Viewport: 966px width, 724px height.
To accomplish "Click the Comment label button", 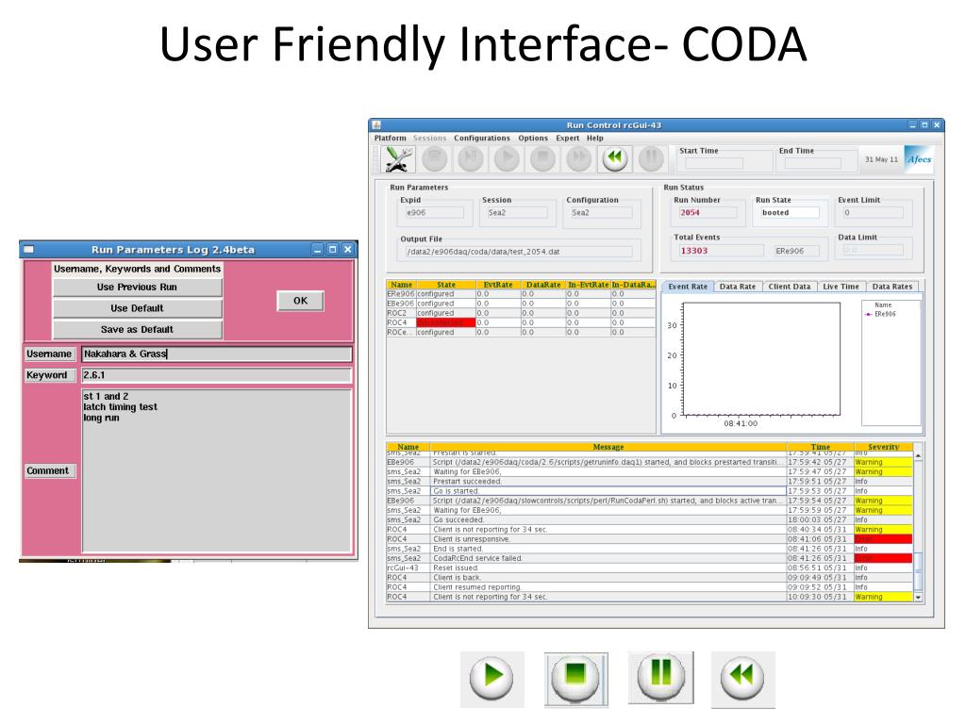I will tap(48, 471).
